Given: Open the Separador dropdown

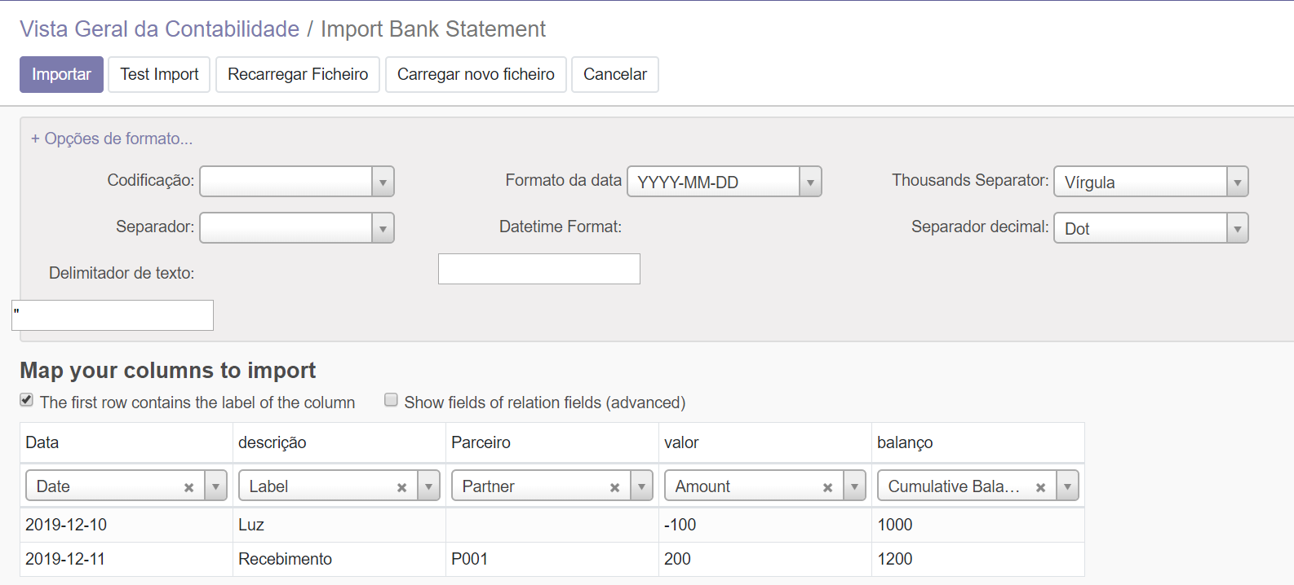Looking at the screenshot, I should click(x=383, y=228).
